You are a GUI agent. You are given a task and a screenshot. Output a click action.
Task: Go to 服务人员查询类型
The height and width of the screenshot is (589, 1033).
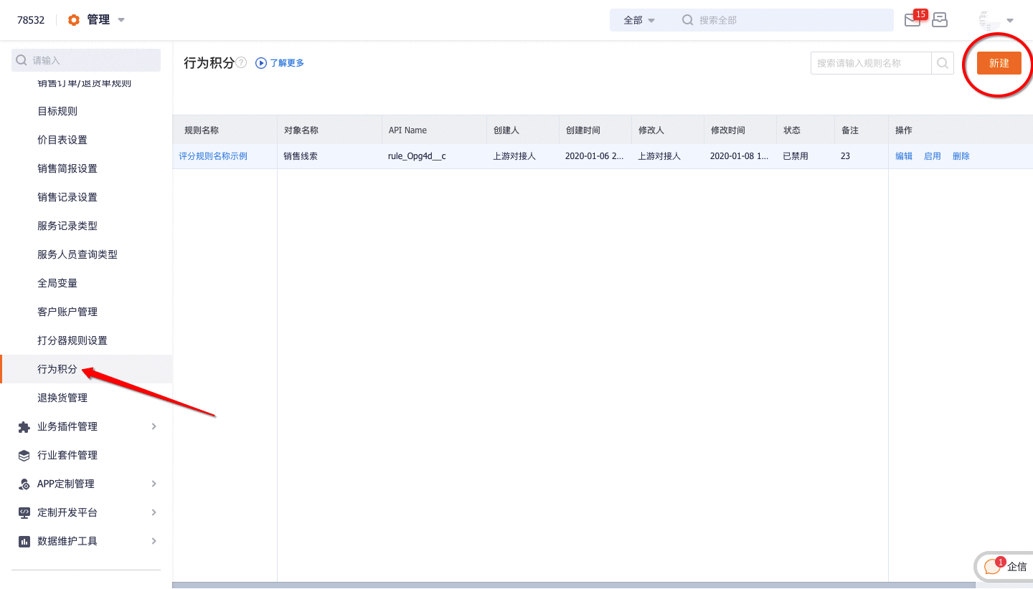77,254
